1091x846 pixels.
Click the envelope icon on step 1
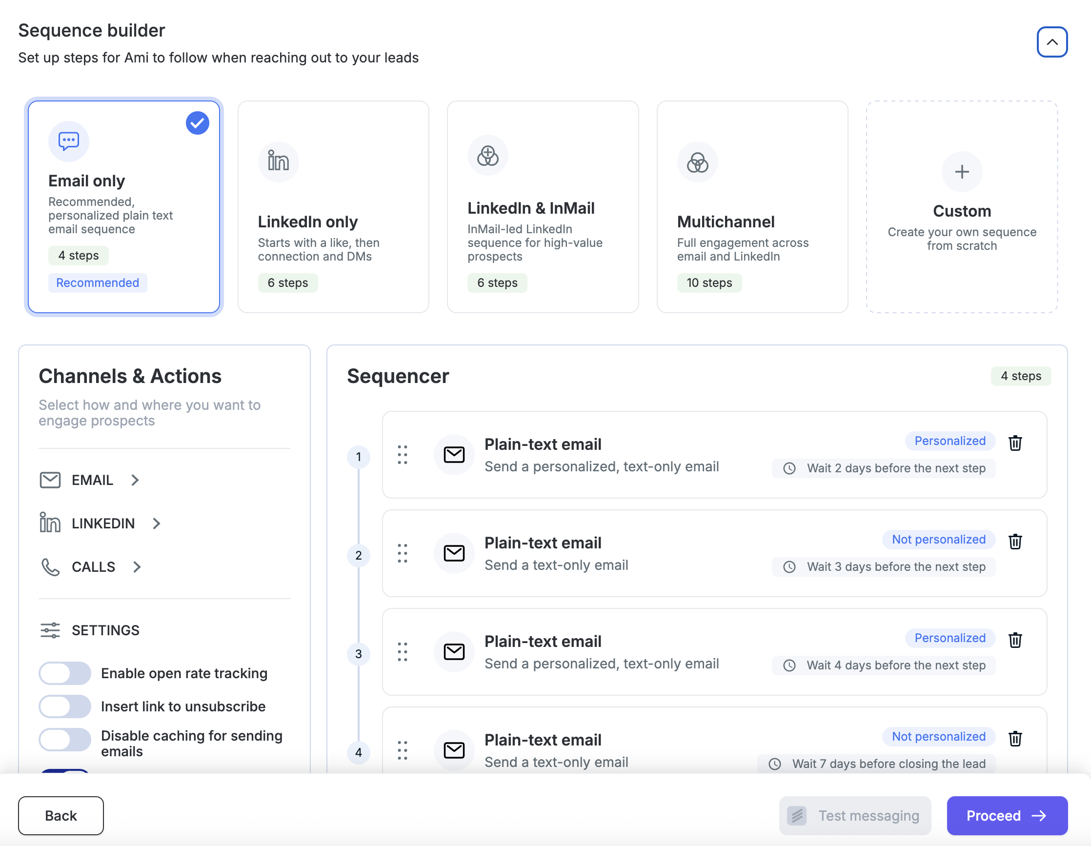coord(454,454)
